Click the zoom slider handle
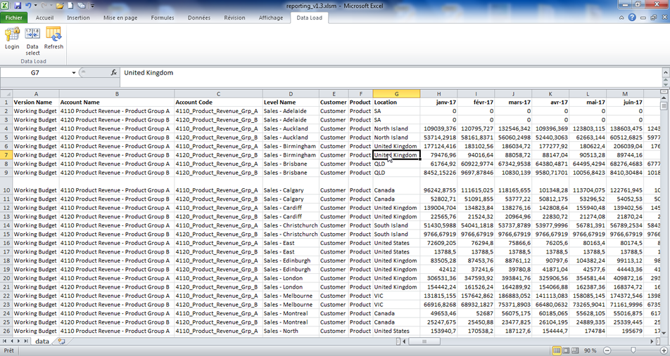 coord(633,350)
